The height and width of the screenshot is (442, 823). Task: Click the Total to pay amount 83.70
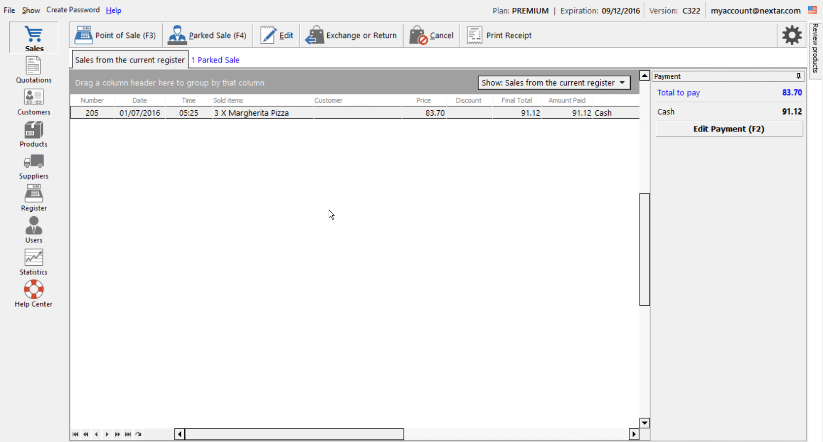click(x=792, y=93)
